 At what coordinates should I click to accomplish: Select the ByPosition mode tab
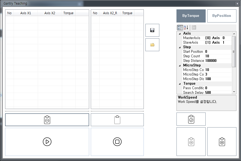[222, 16]
